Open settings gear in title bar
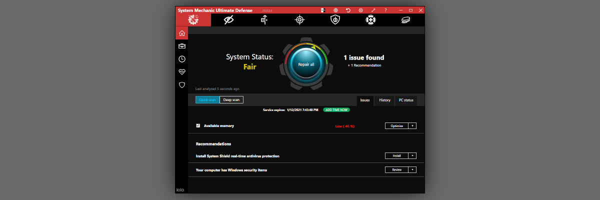The width and height of the screenshot is (600, 200). [360, 10]
